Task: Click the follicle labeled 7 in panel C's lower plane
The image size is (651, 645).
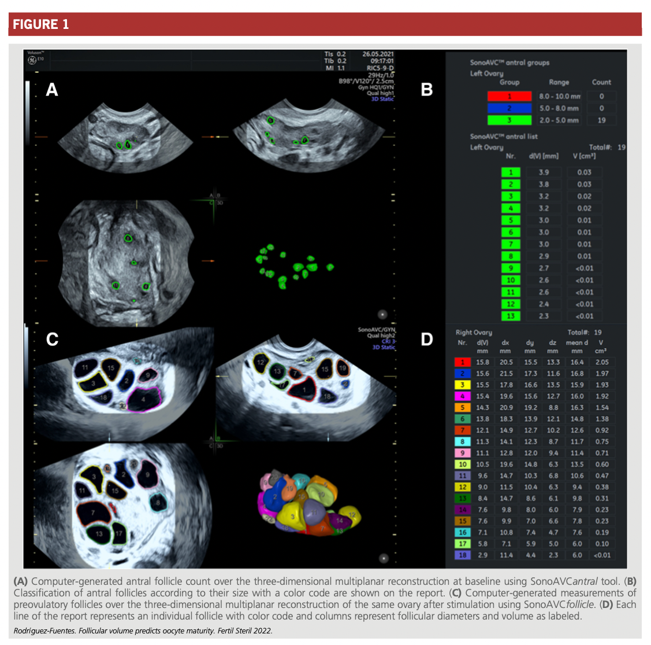Action: tap(94, 513)
